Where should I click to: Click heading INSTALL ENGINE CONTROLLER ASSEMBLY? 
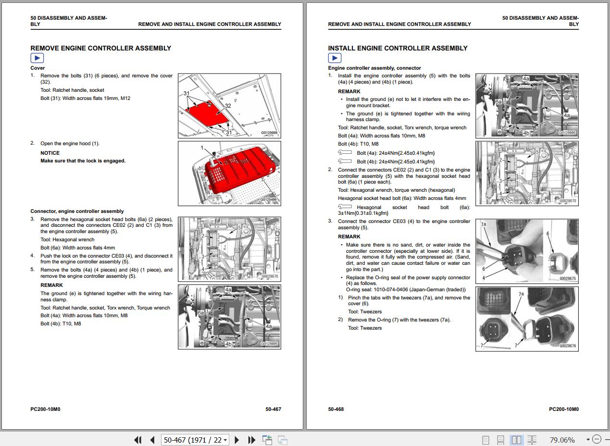coord(398,48)
